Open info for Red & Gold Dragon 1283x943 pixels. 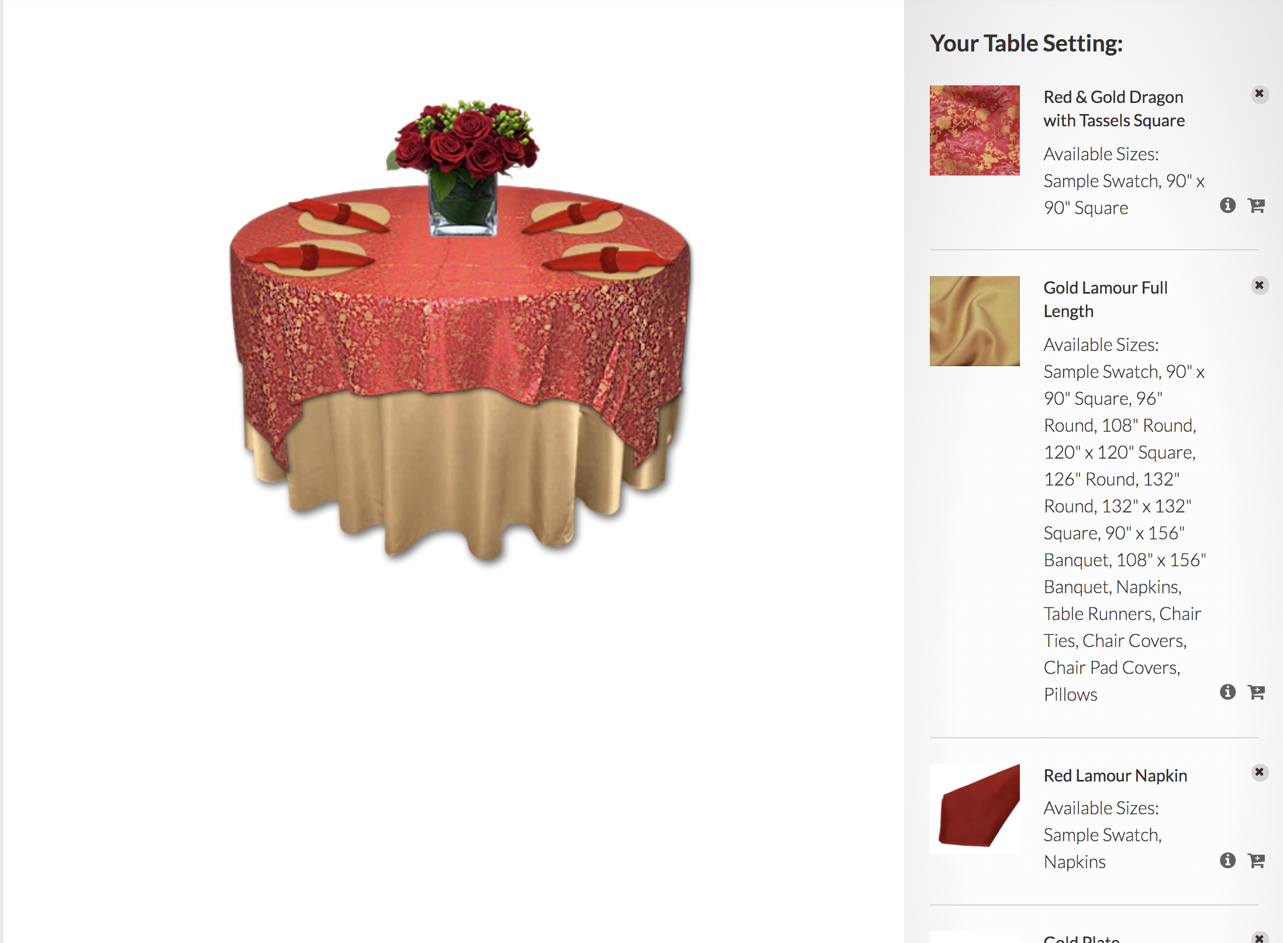[1227, 205]
